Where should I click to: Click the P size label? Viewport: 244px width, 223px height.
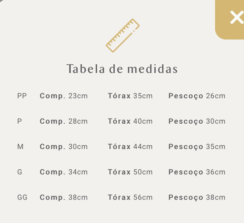click(x=20, y=121)
